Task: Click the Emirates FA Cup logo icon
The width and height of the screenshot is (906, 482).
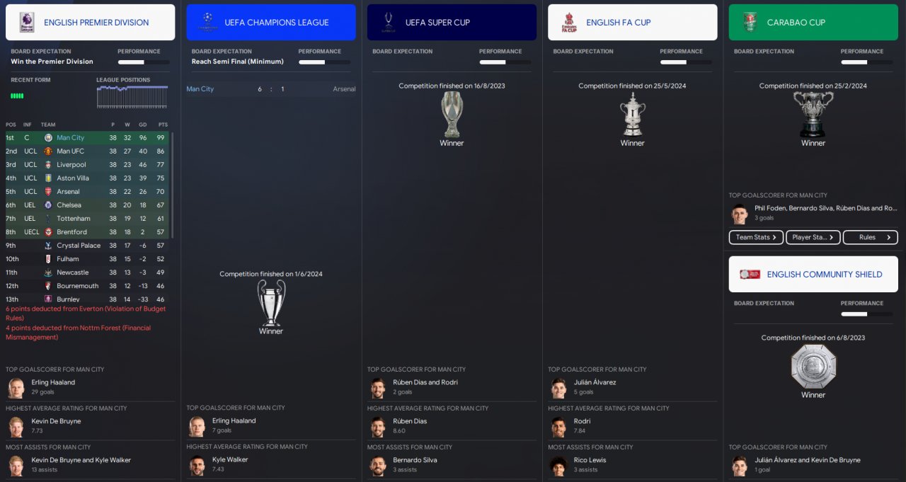Action: [569, 22]
